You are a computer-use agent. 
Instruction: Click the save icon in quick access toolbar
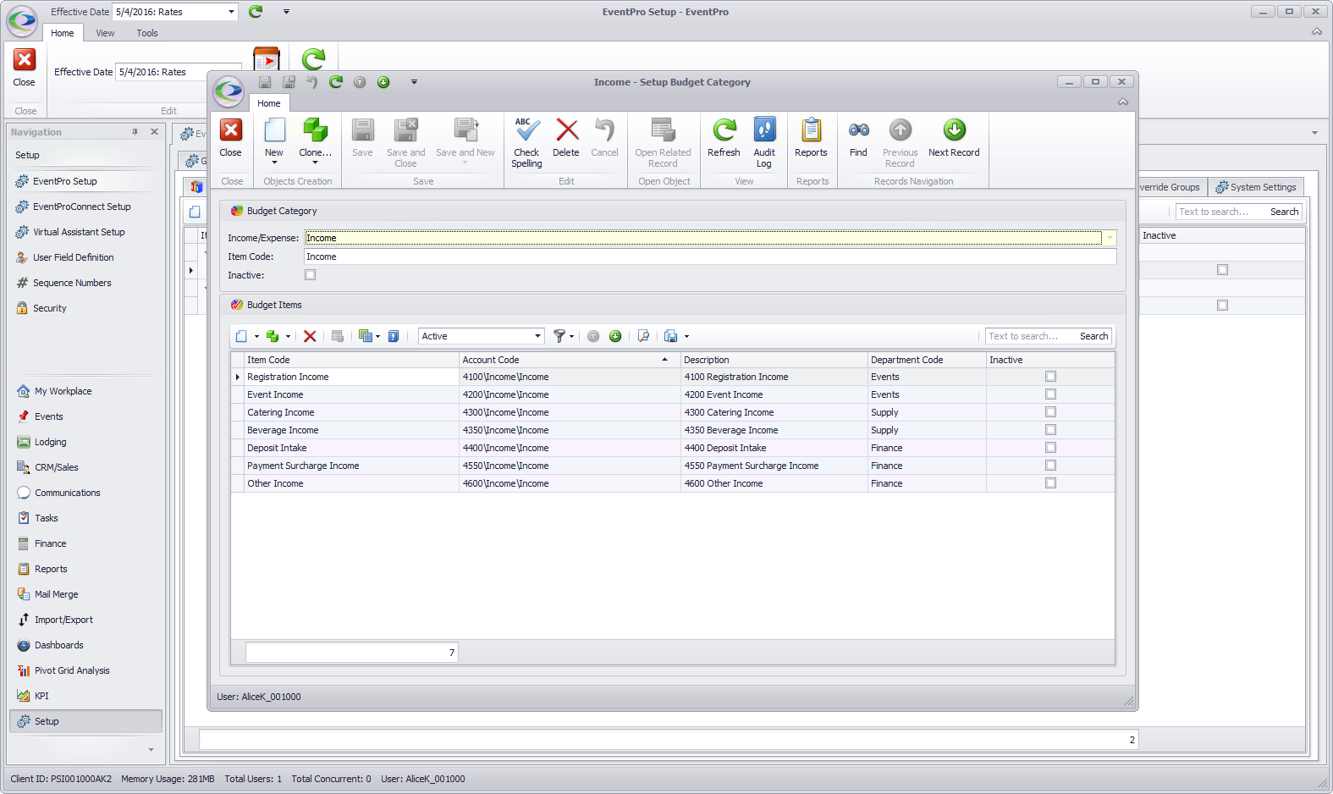tap(265, 82)
